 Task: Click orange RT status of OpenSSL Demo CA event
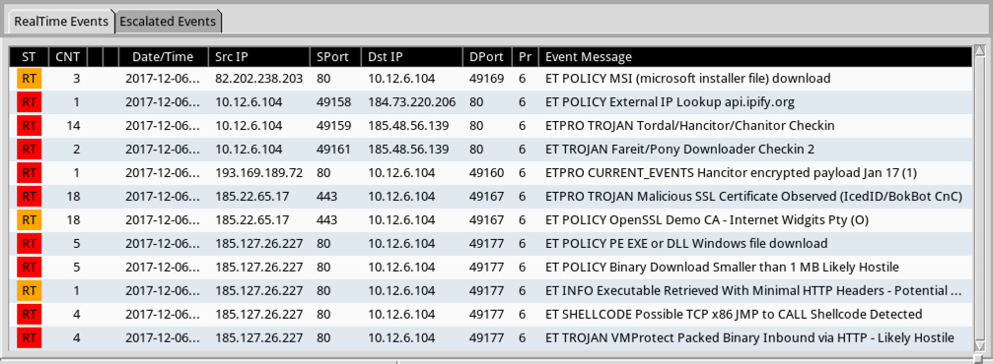[x=30, y=220]
